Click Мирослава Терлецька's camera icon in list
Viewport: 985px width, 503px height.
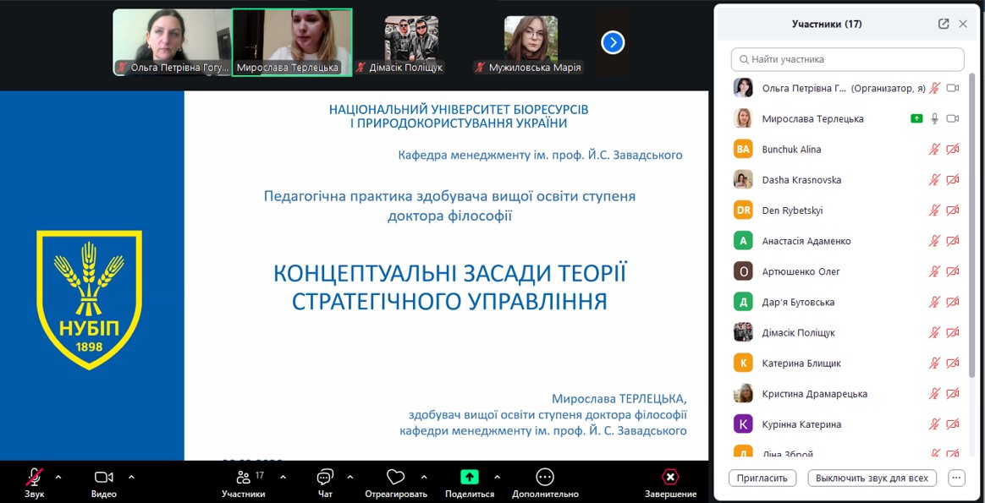[x=952, y=118]
